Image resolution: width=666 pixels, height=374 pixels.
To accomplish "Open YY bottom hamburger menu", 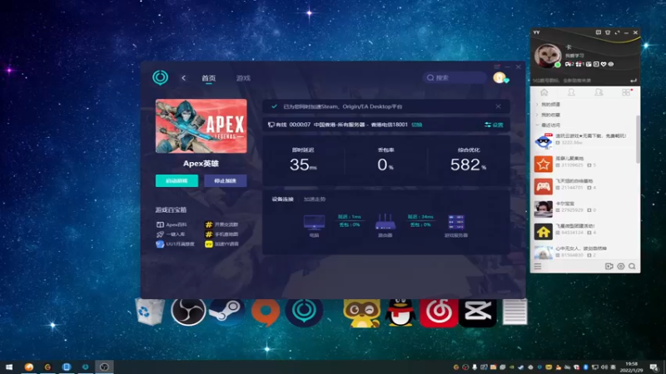I will point(538,266).
